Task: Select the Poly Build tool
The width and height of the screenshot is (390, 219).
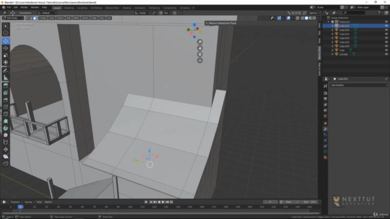Action: [5, 121]
